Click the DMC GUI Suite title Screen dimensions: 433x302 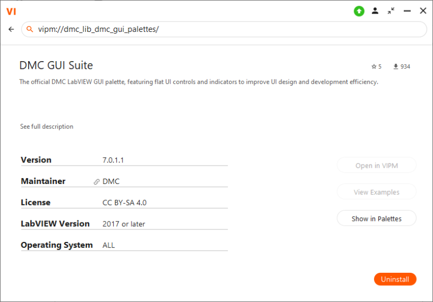coord(56,65)
